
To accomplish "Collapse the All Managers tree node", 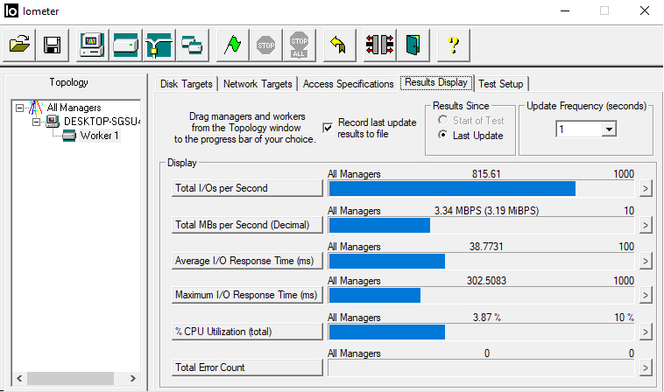I will click(x=20, y=108).
